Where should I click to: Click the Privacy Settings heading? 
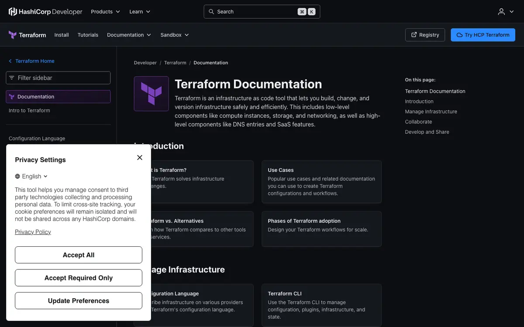click(40, 160)
